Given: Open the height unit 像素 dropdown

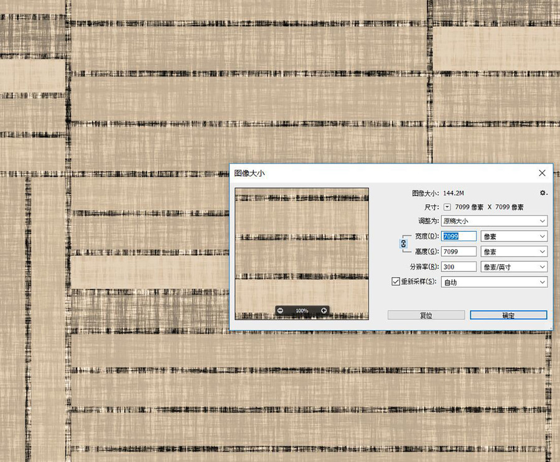Looking at the screenshot, I should tap(514, 252).
